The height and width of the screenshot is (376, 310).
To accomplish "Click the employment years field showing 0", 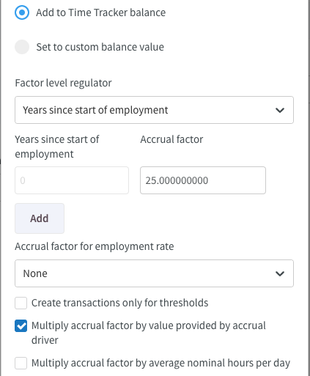I will tap(72, 180).
